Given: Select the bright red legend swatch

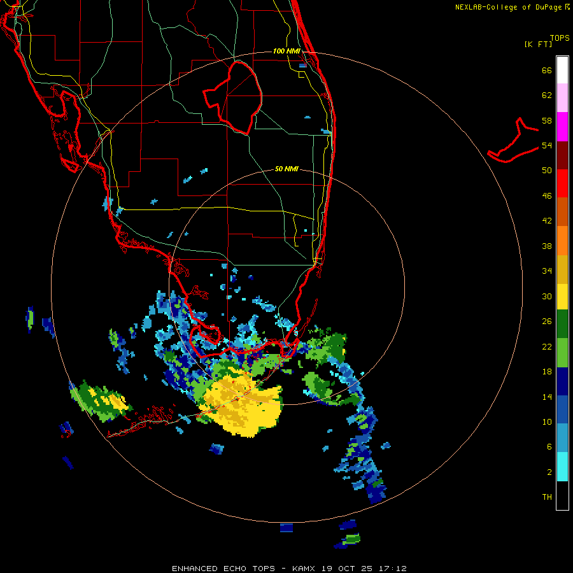Looking at the screenshot, I should 562,183.
